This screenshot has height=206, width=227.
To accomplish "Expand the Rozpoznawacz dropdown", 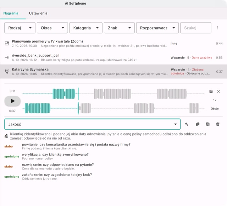I will click(x=157, y=28).
